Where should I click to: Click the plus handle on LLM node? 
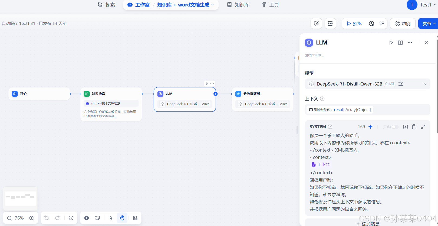click(x=216, y=94)
